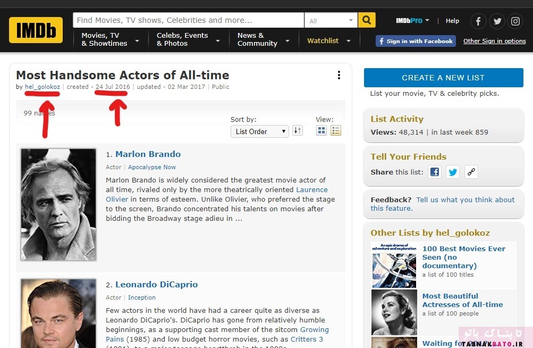Reverse sort order with the arrows icon
533x348 pixels.
pyautogui.click(x=298, y=130)
